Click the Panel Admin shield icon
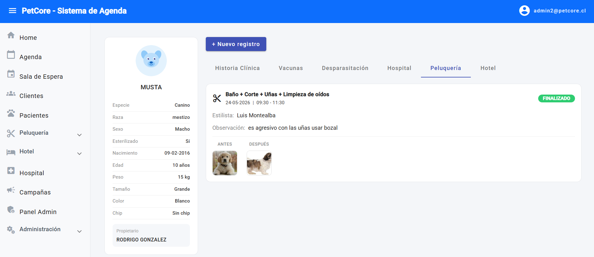Screen dimensions: 594x257 [x=11, y=209]
